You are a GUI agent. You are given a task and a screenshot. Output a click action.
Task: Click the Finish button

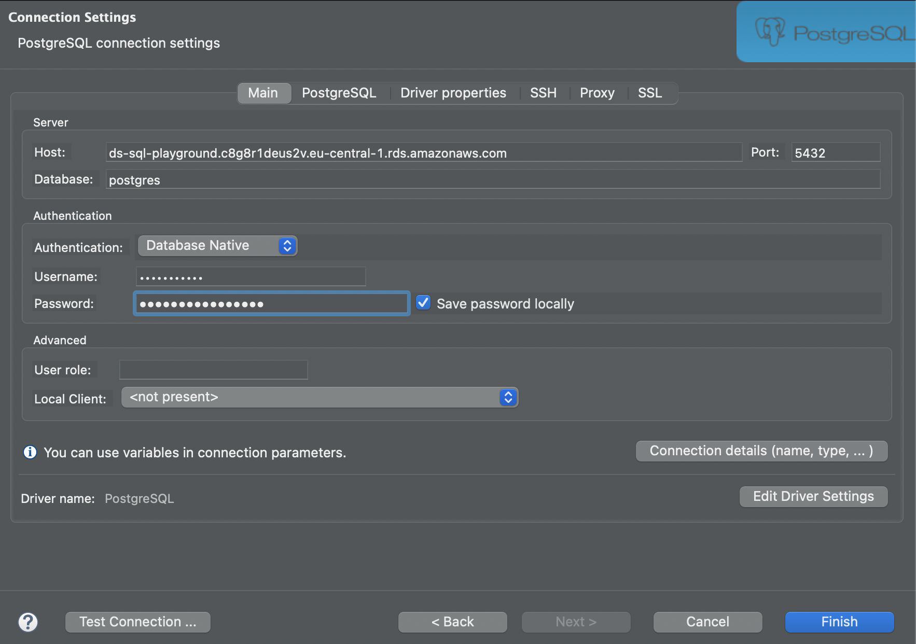839,622
